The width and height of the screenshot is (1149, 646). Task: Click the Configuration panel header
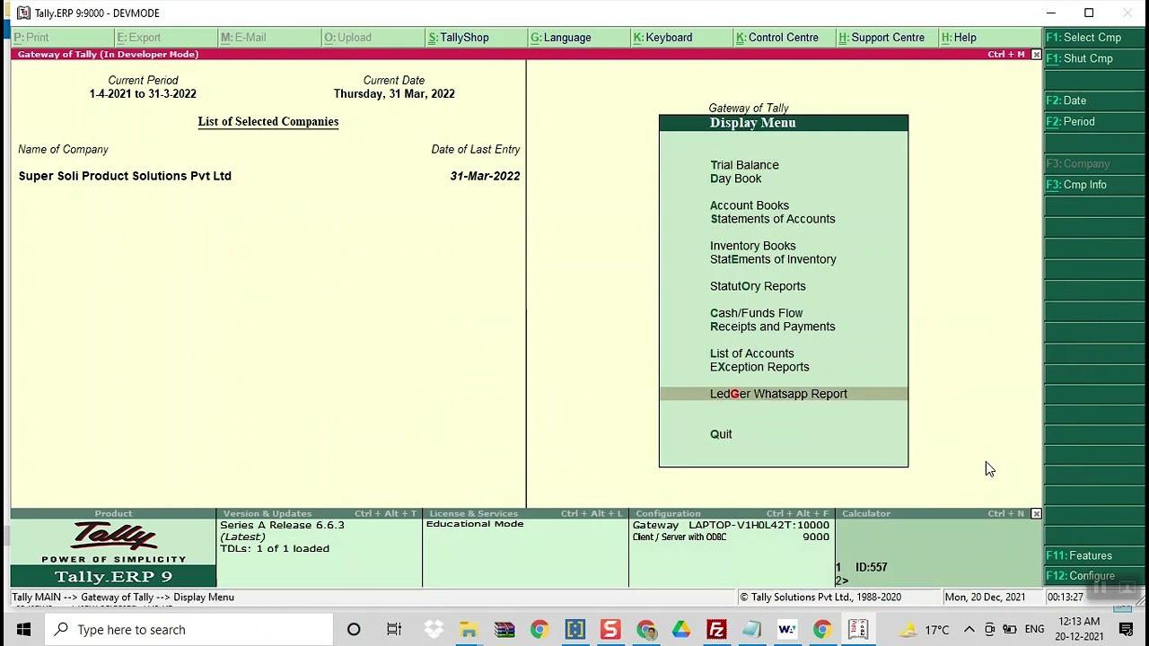pyautogui.click(x=732, y=514)
